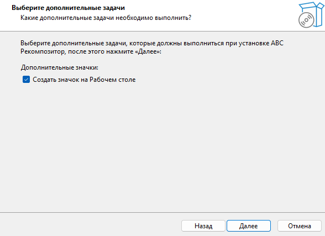Click the empty gray area of the tasks panel
Image resolution: width=325 pixels, height=236 pixels.
162,145
